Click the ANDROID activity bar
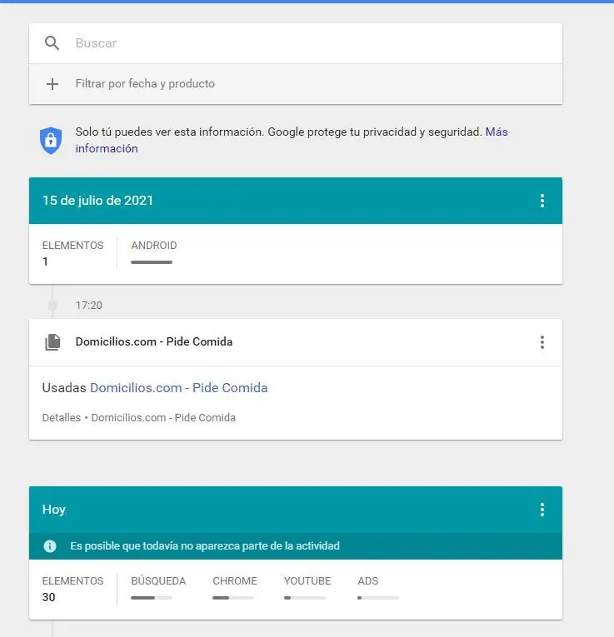Viewport: 614px width, 637px height. (152, 262)
